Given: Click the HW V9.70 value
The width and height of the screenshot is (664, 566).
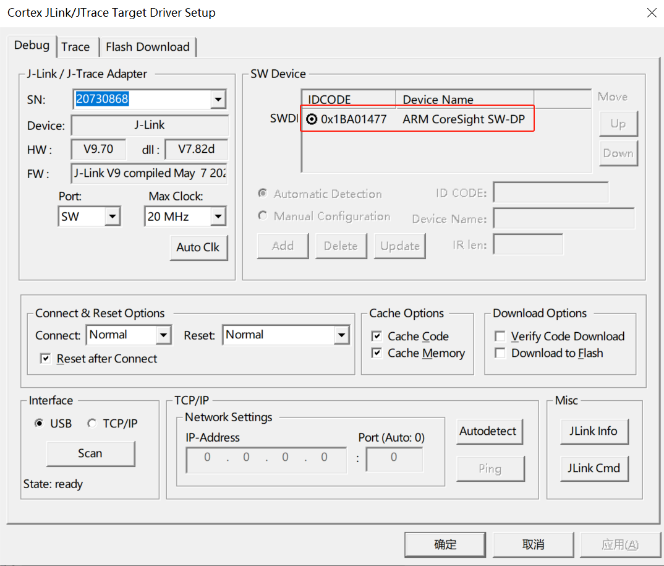Looking at the screenshot, I should (x=98, y=149).
